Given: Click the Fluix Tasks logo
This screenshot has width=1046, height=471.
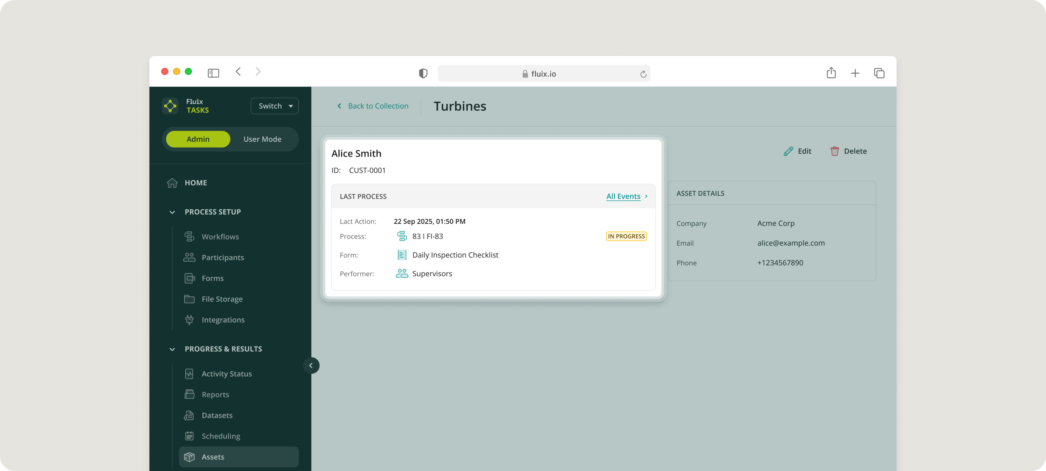Looking at the screenshot, I should [170, 106].
